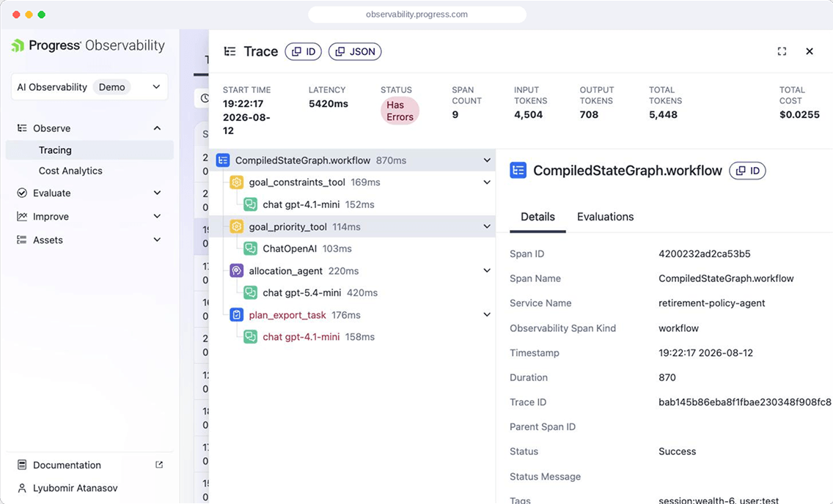Click the Assets list icon
833x504 pixels.
[22, 240]
